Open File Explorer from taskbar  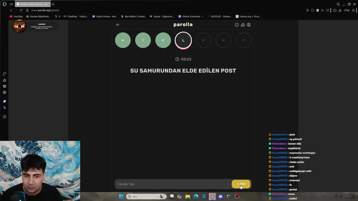click(x=188, y=197)
